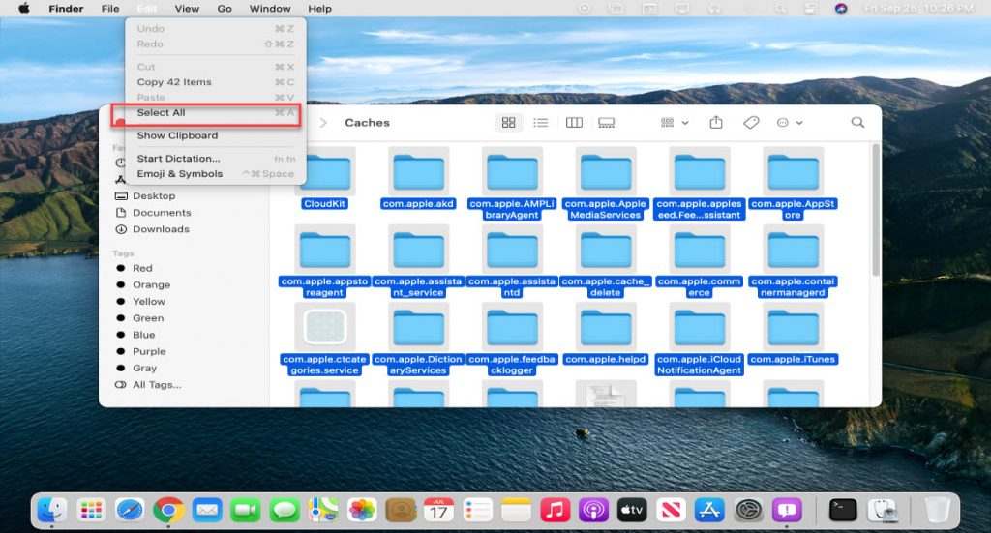Go to Documents in sidebar
The image size is (991, 533).
tap(162, 213)
